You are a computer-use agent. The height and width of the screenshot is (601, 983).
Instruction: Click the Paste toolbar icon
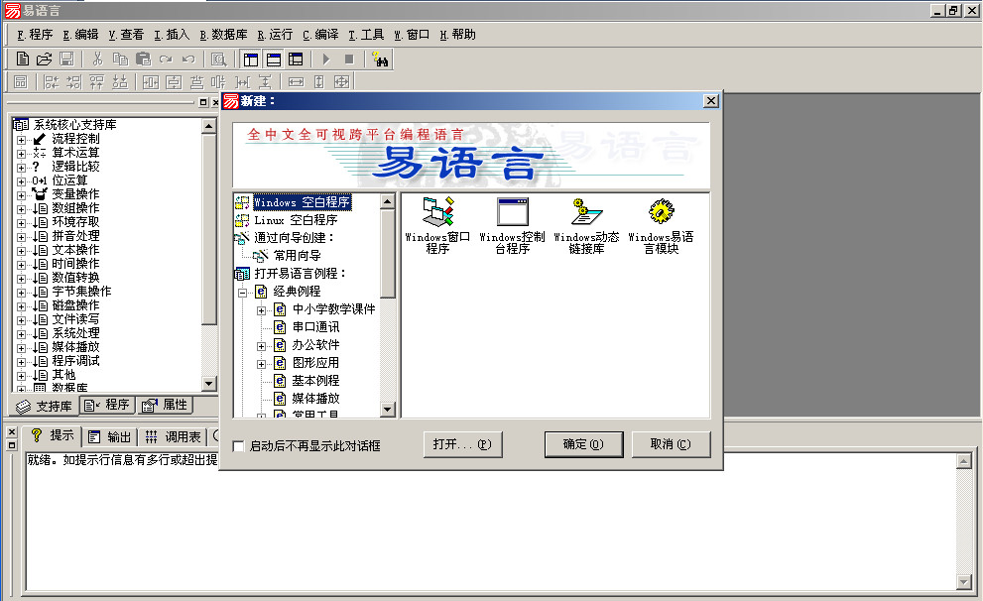coord(144,59)
